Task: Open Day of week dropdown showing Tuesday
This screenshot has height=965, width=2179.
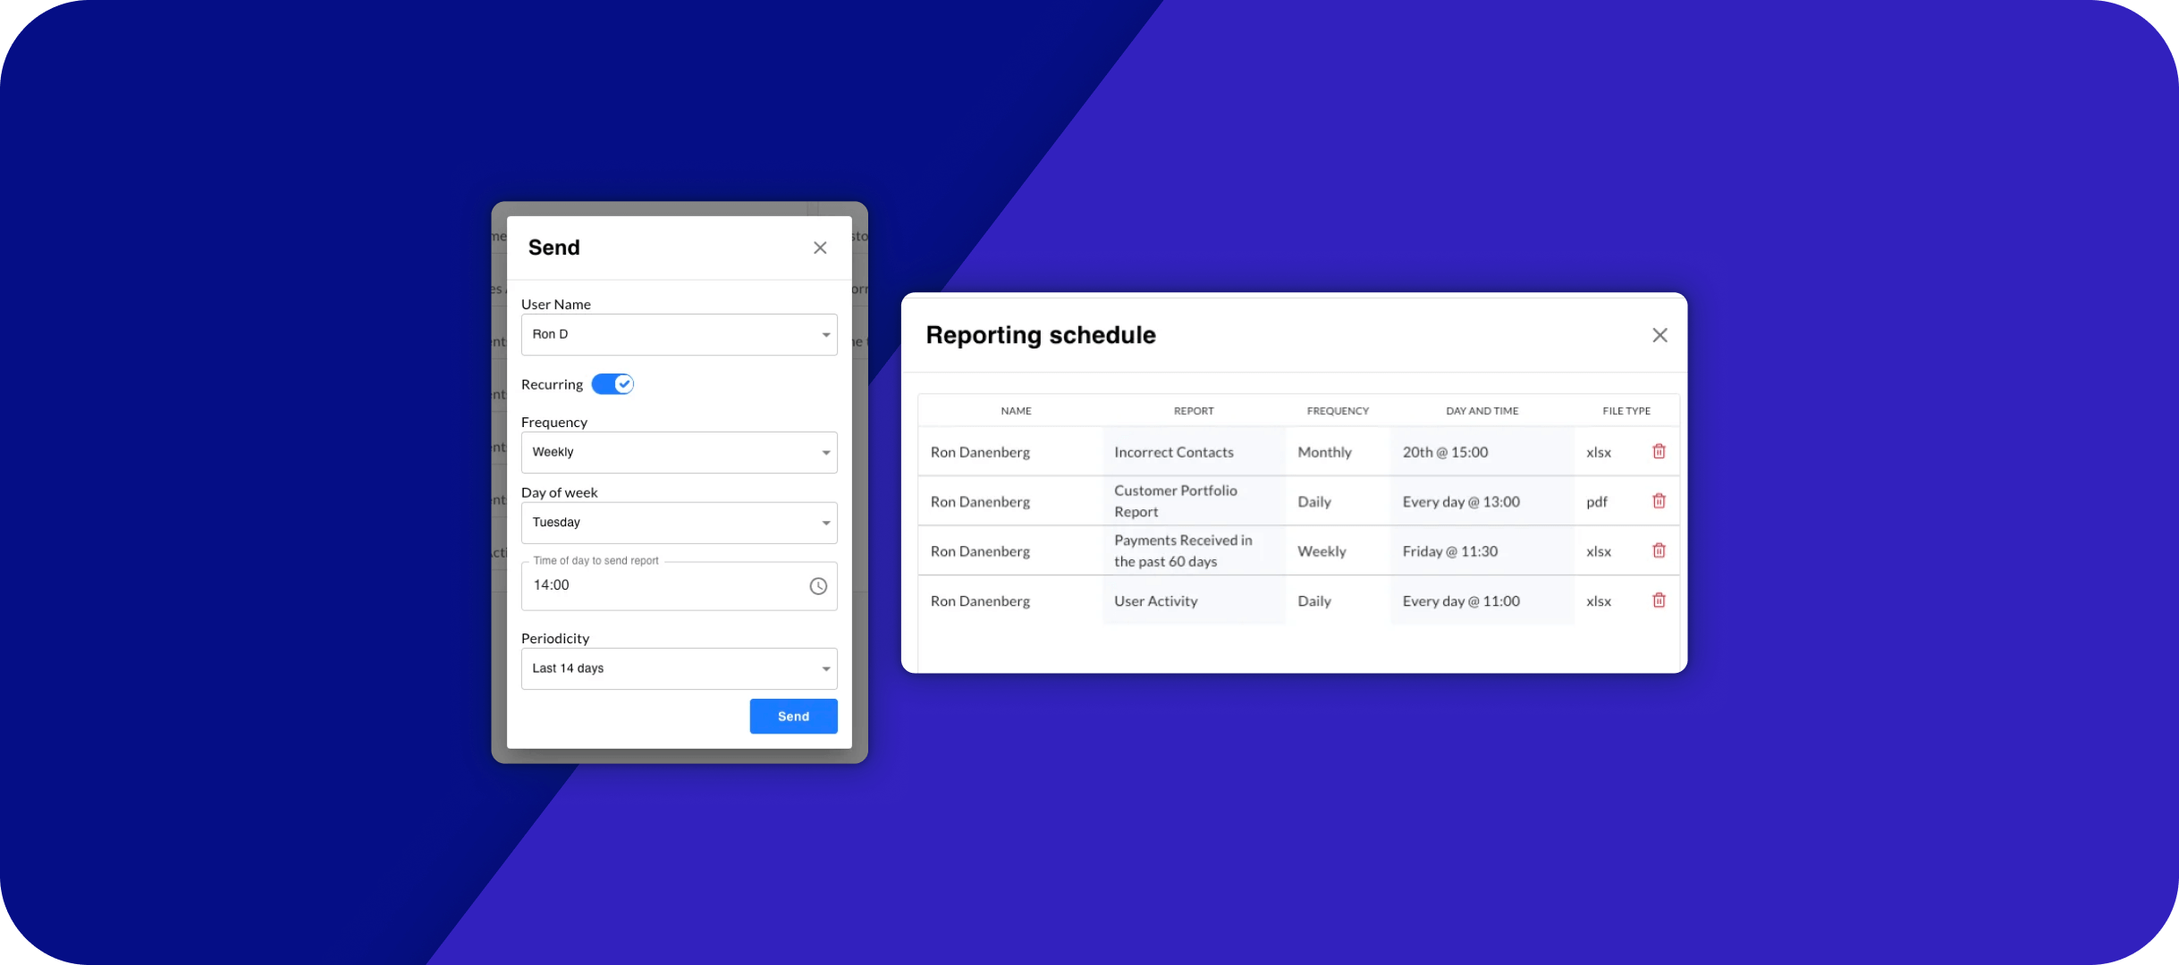Action: [679, 523]
